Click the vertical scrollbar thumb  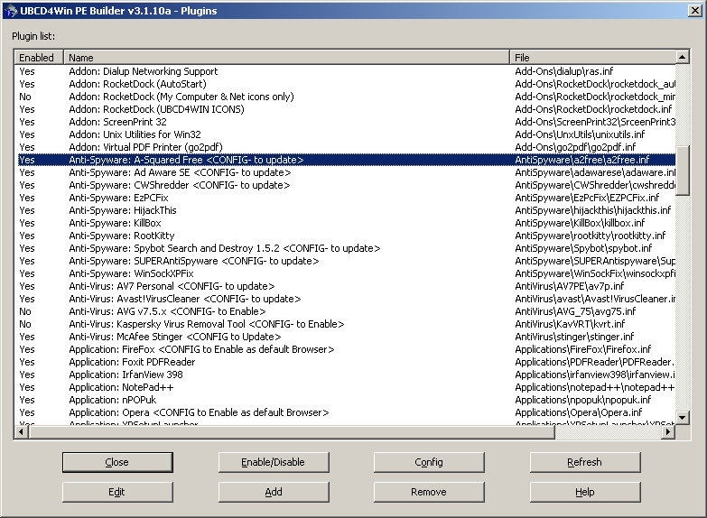[x=683, y=170]
